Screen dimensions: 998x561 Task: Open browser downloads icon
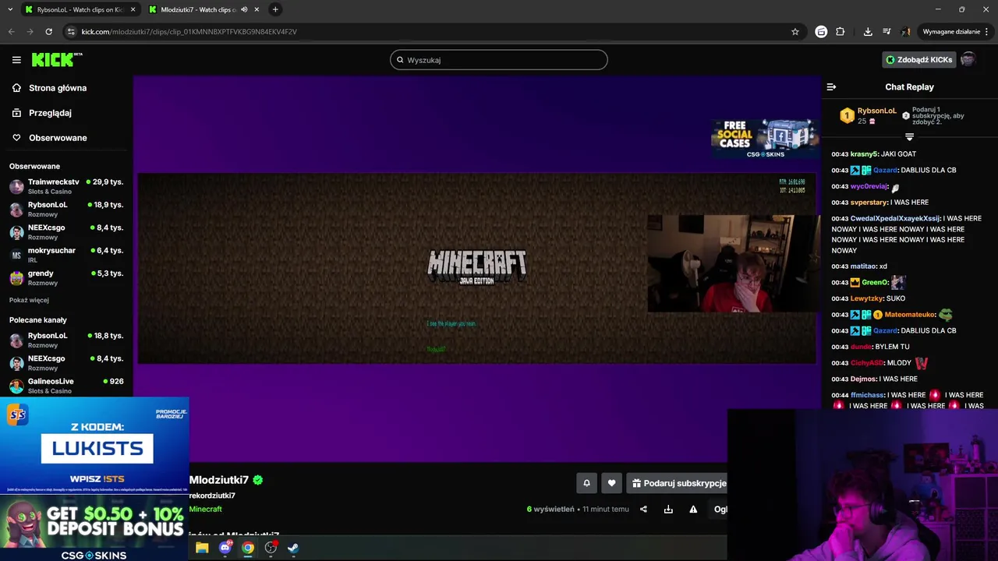[868, 32]
